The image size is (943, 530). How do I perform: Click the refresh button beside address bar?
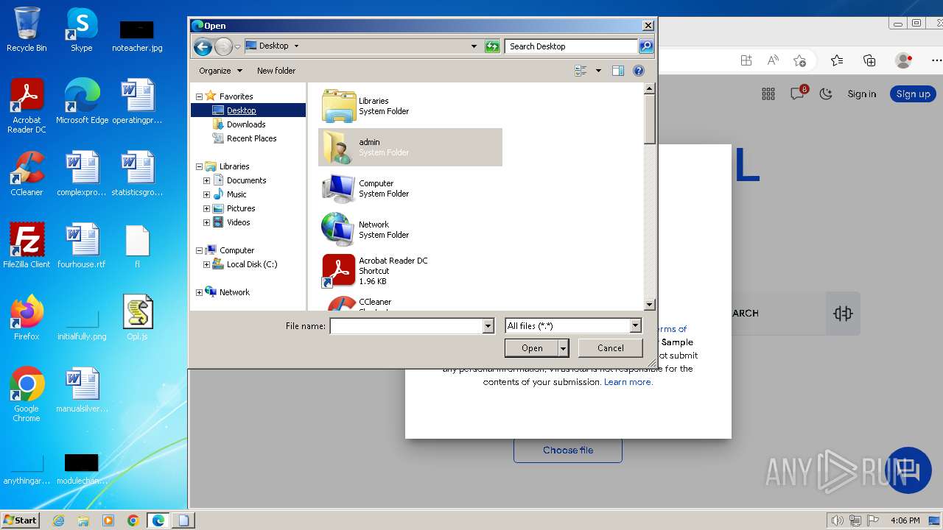[492, 46]
